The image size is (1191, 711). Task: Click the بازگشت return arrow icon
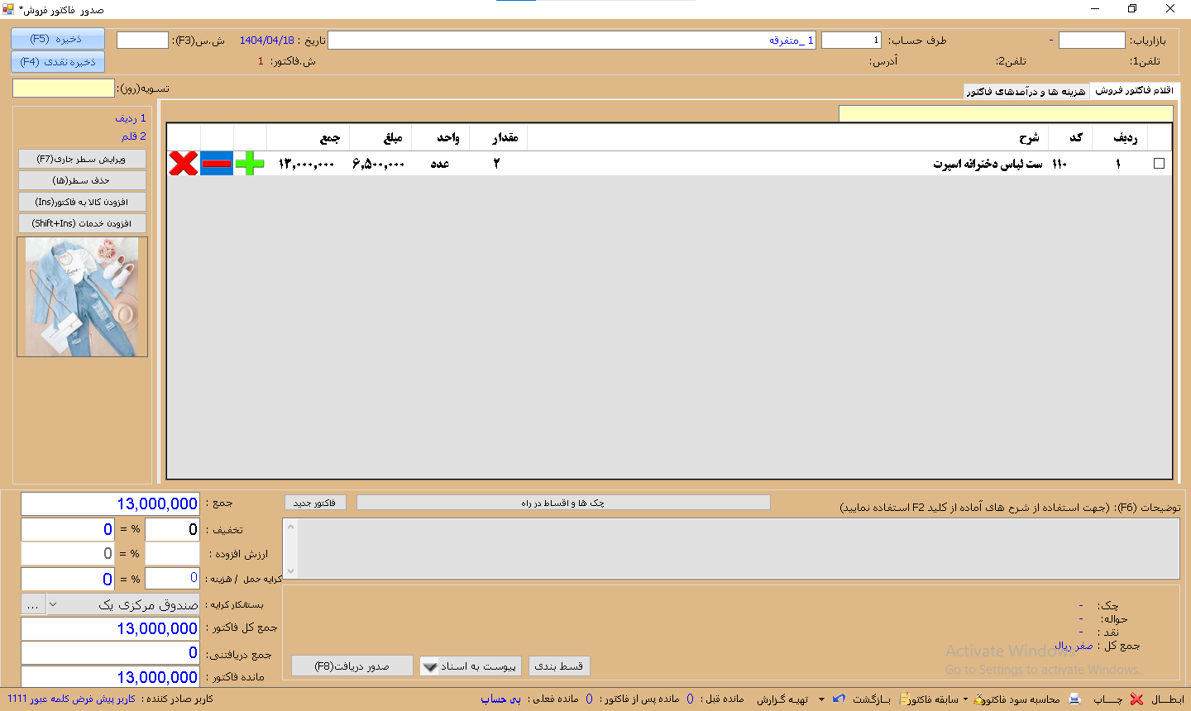tap(839, 699)
